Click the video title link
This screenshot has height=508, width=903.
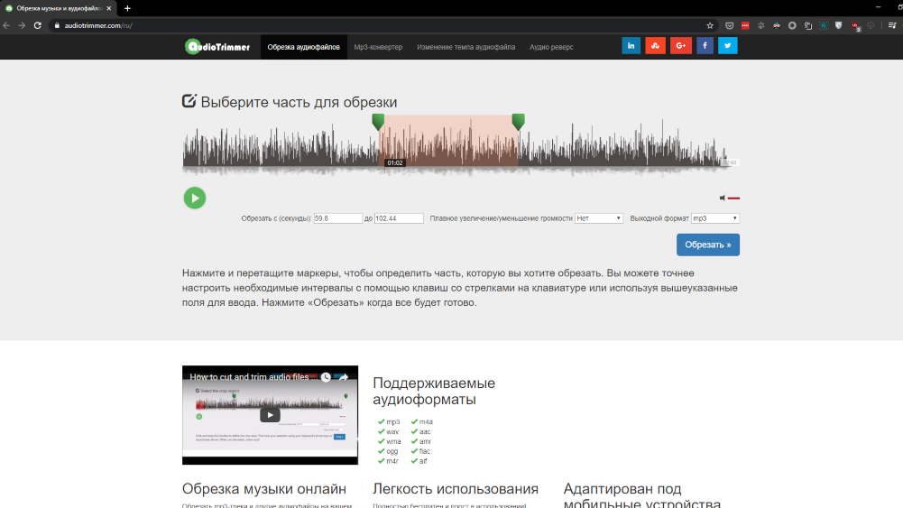[x=253, y=377]
